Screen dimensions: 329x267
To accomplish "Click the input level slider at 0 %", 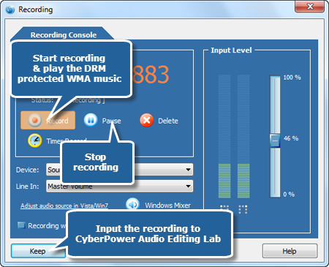I will tap(275, 195).
